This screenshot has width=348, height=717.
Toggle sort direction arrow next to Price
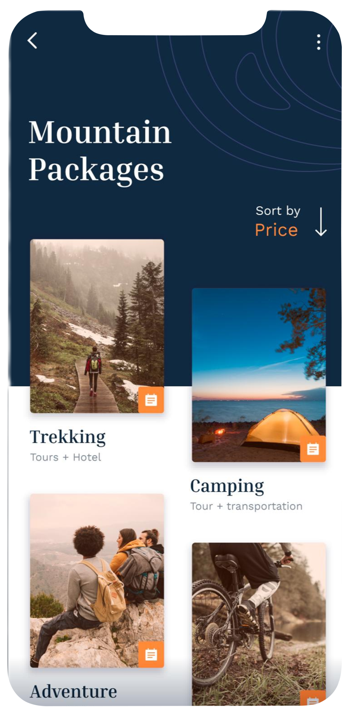[x=321, y=222]
